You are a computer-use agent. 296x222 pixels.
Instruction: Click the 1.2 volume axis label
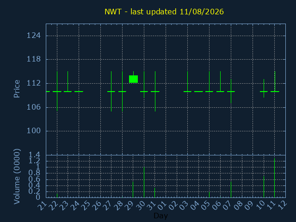pos(34,161)
